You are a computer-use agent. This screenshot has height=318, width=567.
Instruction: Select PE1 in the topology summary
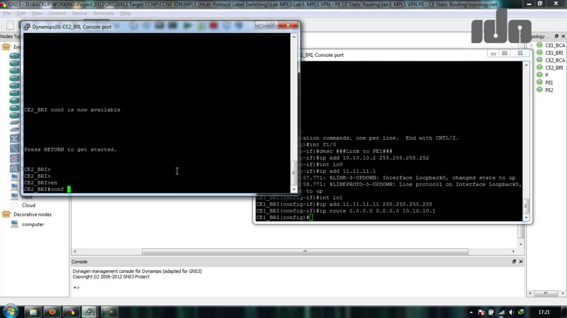(549, 83)
